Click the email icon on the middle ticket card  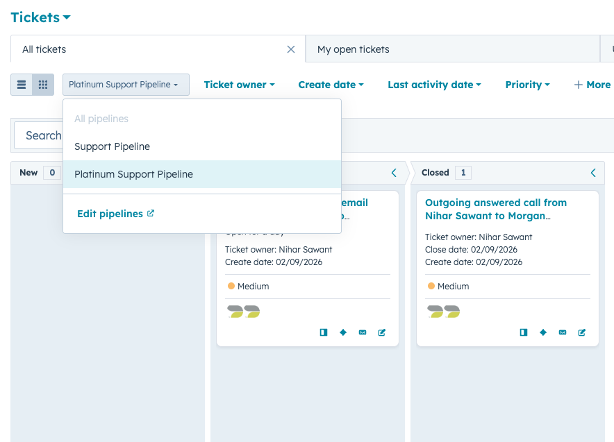363,332
